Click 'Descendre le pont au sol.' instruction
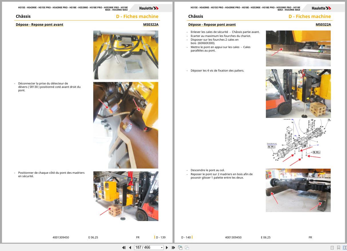 pyautogui.click(x=208, y=170)
